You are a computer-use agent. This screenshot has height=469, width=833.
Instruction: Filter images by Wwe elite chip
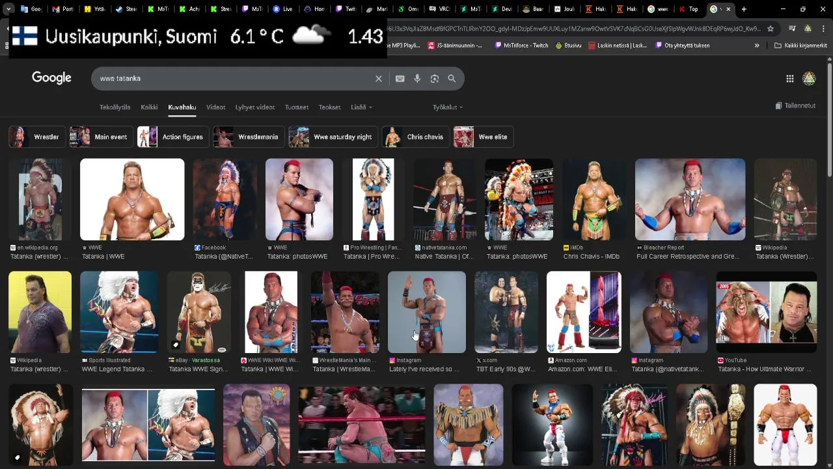pyautogui.click(x=484, y=137)
